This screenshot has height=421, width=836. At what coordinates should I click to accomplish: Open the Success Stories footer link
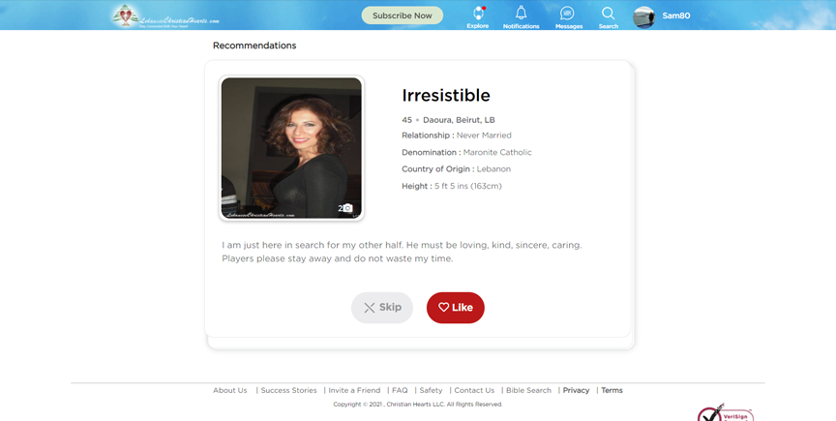pyautogui.click(x=288, y=391)
